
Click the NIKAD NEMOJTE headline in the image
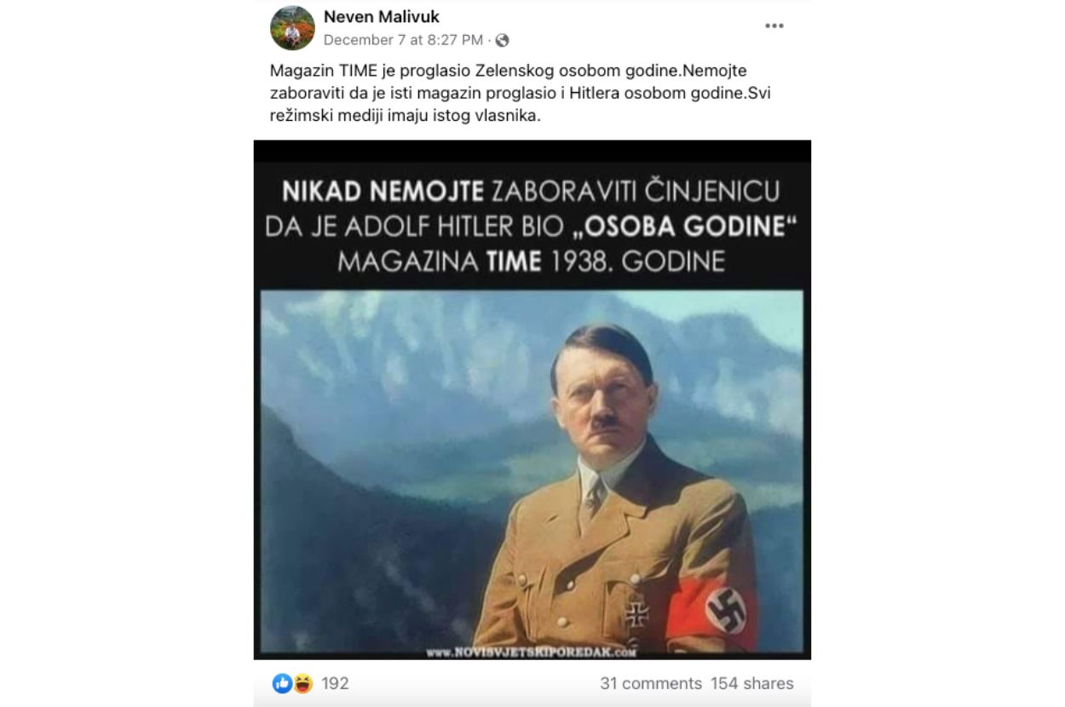(383, 191)
